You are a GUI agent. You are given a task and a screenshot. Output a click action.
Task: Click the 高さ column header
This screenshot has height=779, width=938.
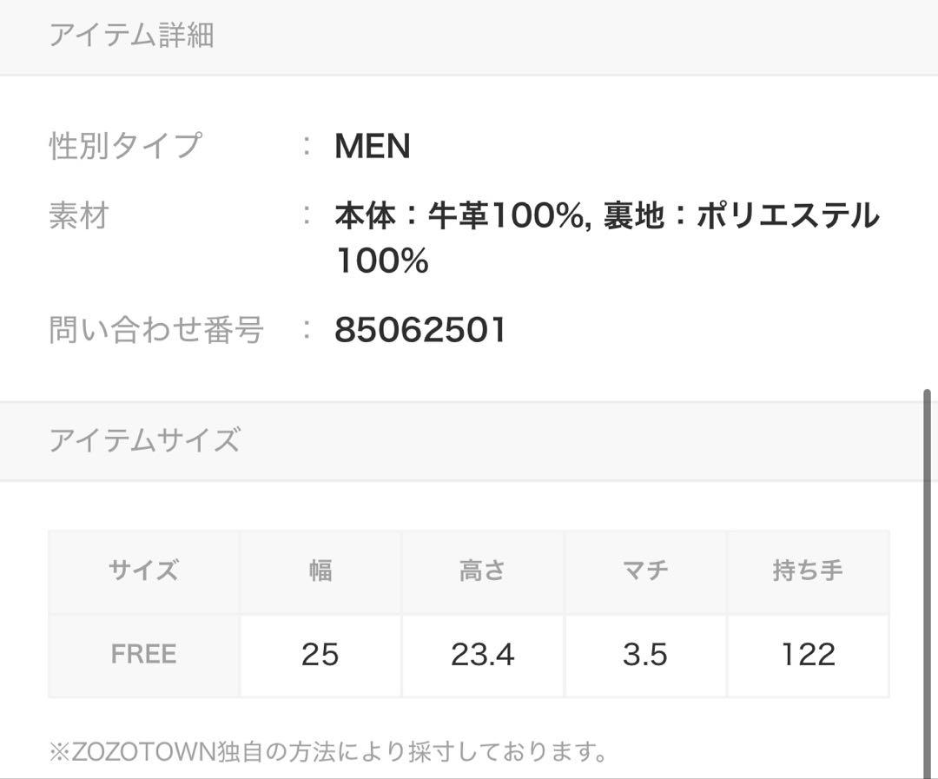point(483,571)
